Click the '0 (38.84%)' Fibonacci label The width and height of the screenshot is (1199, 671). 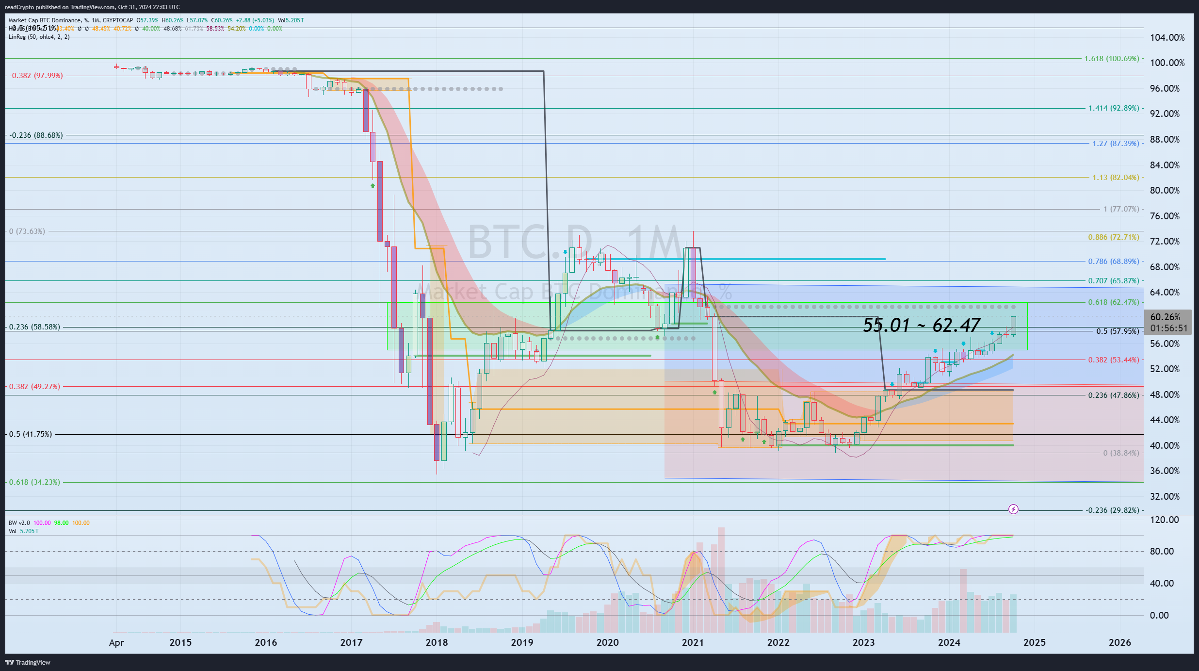(x=1121, y=453)
